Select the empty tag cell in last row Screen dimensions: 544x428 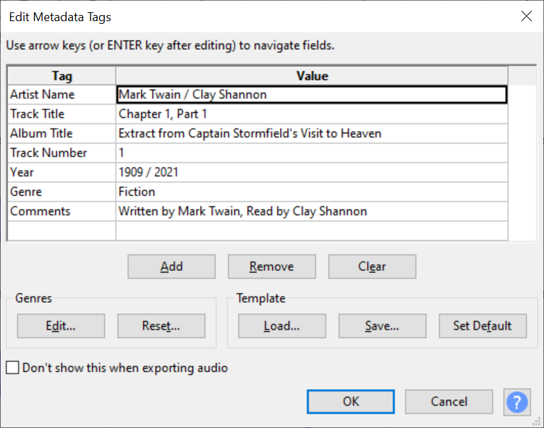pos(61,231)
